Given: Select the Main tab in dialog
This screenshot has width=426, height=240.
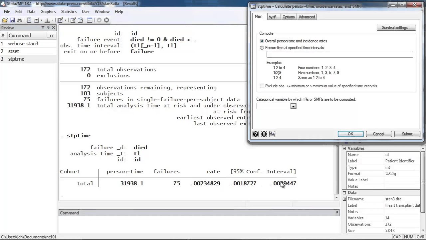Looking at the screenshot, I should [x=259, y=17].
